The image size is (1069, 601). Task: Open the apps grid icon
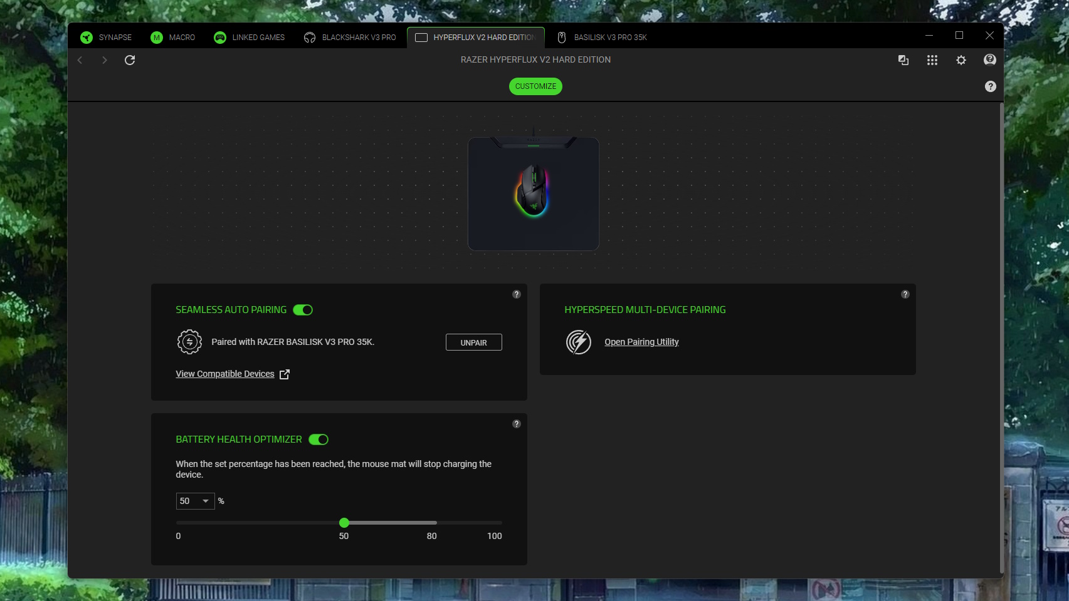(932, 59)
